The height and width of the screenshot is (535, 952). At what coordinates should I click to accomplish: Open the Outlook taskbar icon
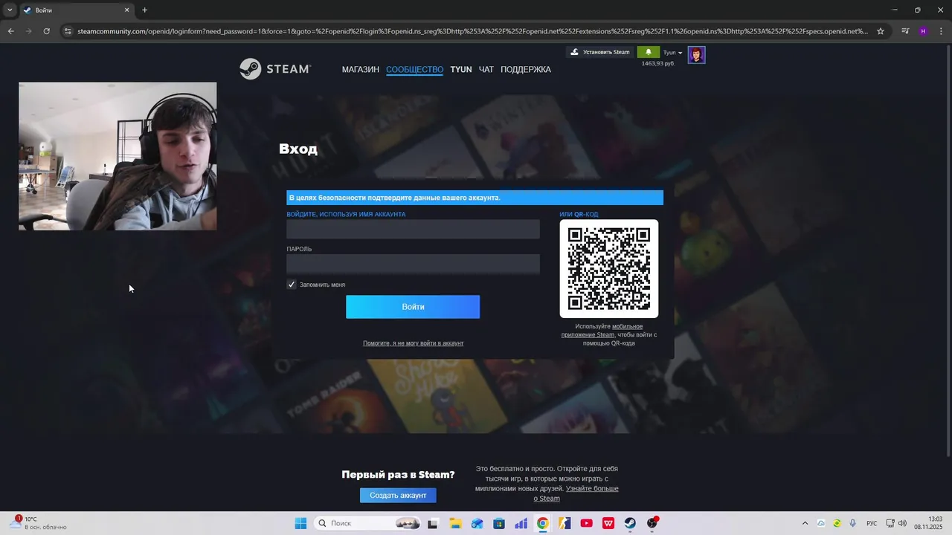click(477, 523)
